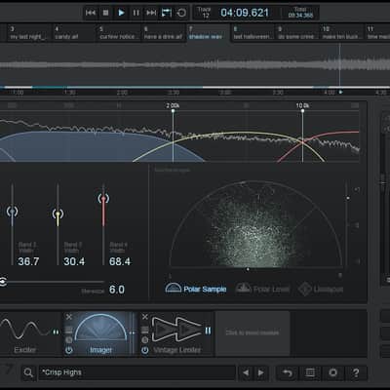Load the next preset with right arrow
This screenshot has width=390, height=390.
tap(261, 372)
